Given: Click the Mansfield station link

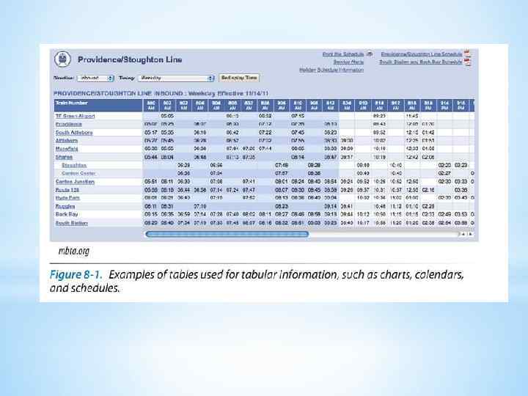Looking at the screenshot, I should click(67, 149).
